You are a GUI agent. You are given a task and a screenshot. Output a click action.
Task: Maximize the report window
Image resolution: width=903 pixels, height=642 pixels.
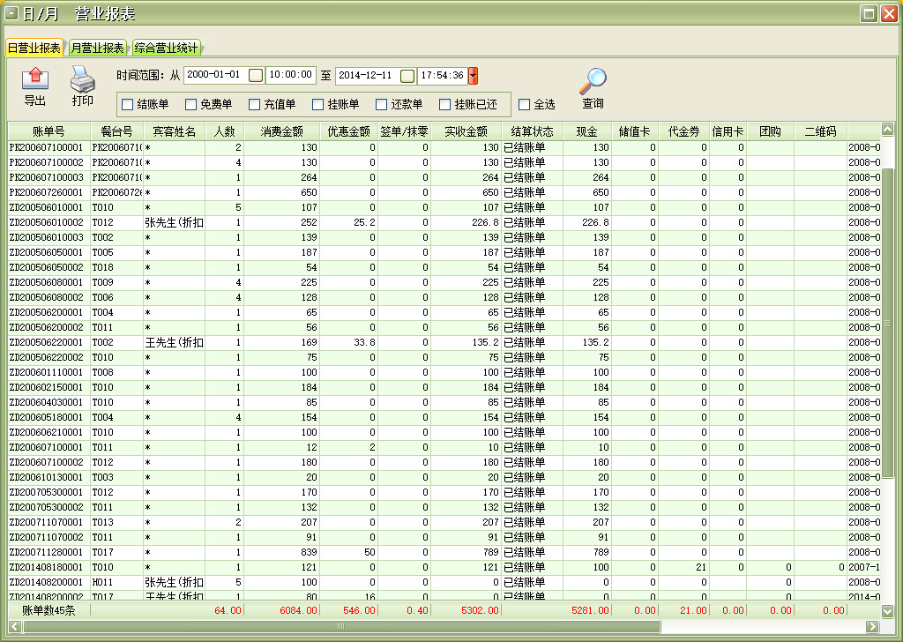868,13
